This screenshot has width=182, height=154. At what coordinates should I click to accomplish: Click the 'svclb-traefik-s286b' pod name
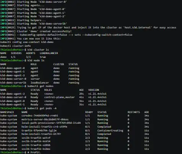coord(36,145)
